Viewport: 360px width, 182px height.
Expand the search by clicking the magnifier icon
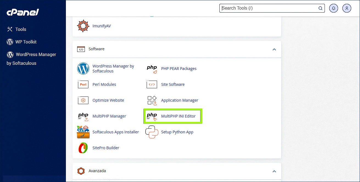320,8
